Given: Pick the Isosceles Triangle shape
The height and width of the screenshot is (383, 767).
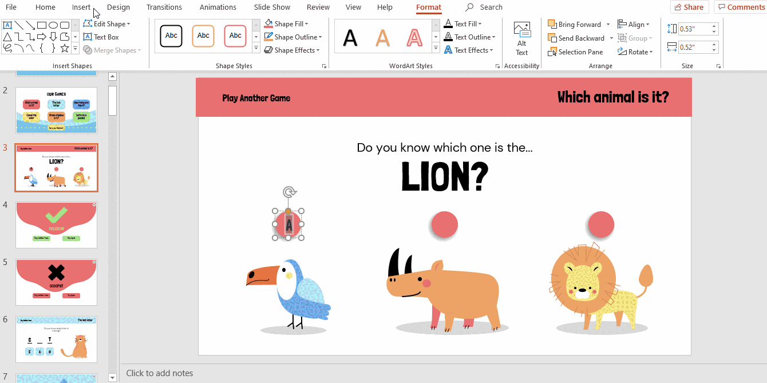Looking at the screenshot, I should [7, 37].
